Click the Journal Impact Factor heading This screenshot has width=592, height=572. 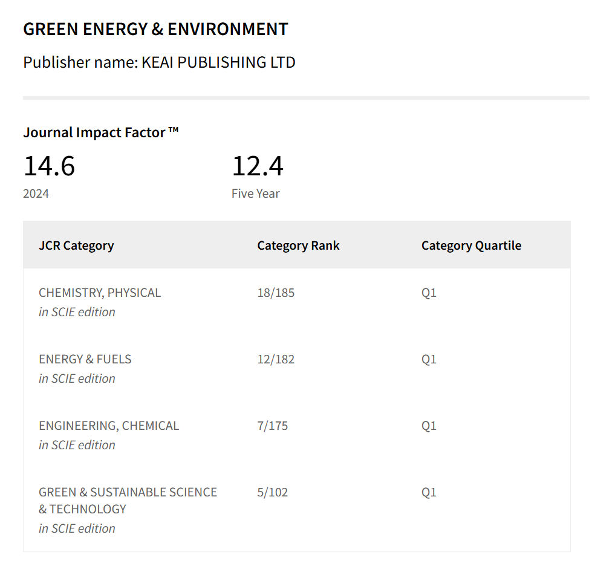coord(101,132)
